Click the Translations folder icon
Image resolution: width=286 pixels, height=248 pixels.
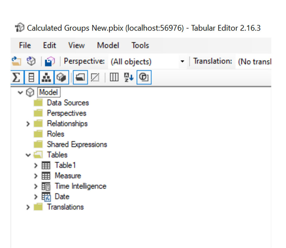38,207
